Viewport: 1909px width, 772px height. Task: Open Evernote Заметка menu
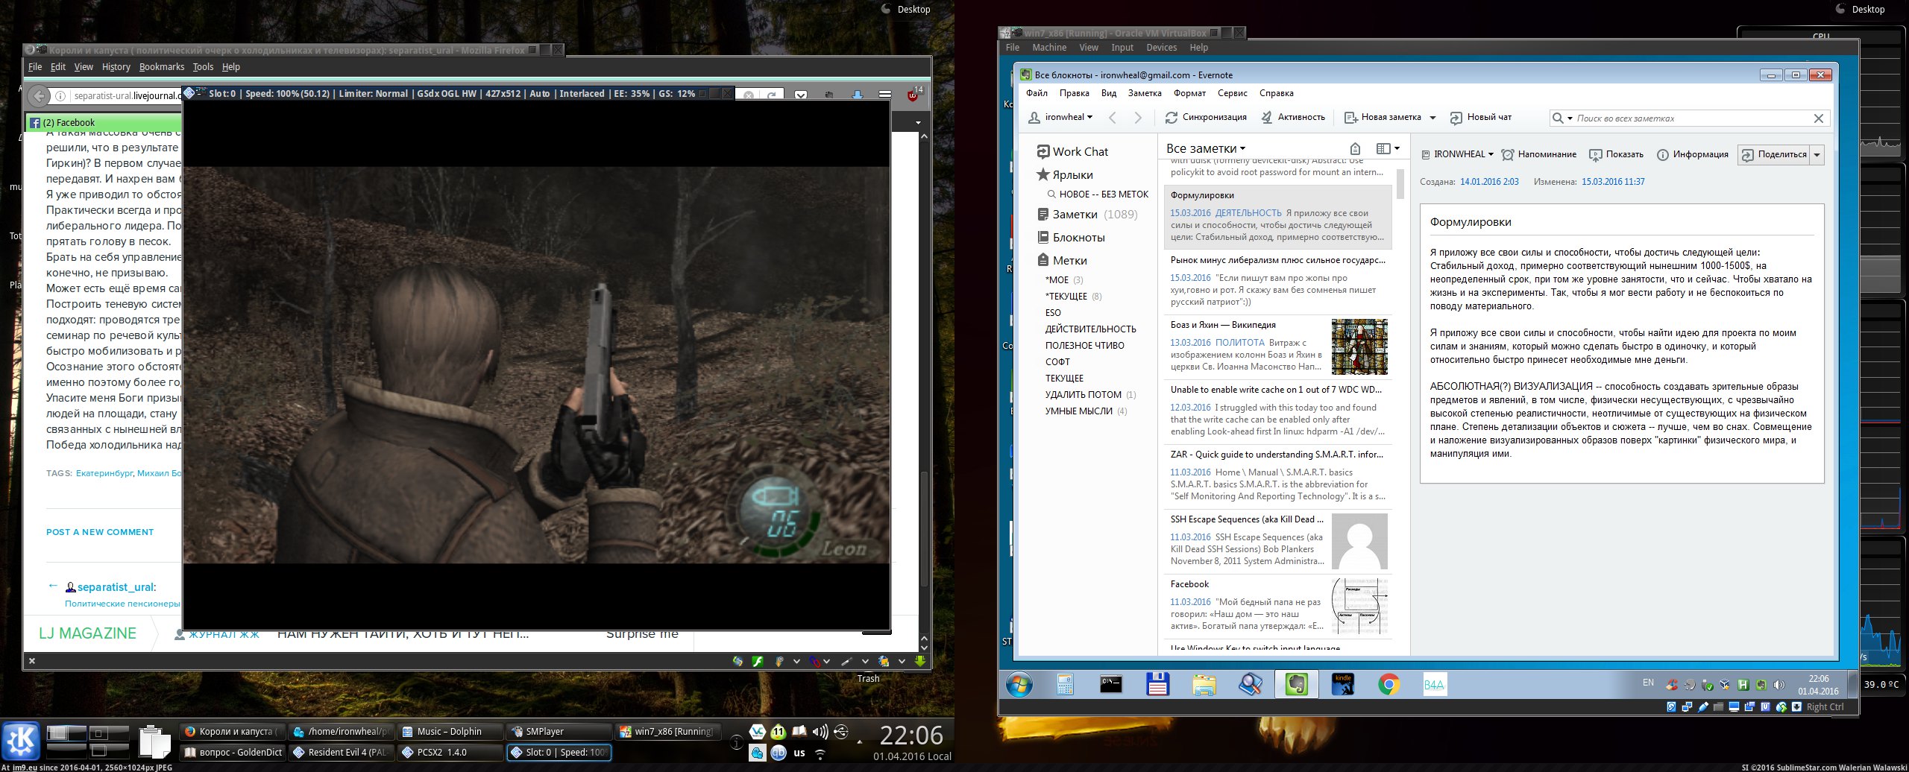tap(1145, 93)
